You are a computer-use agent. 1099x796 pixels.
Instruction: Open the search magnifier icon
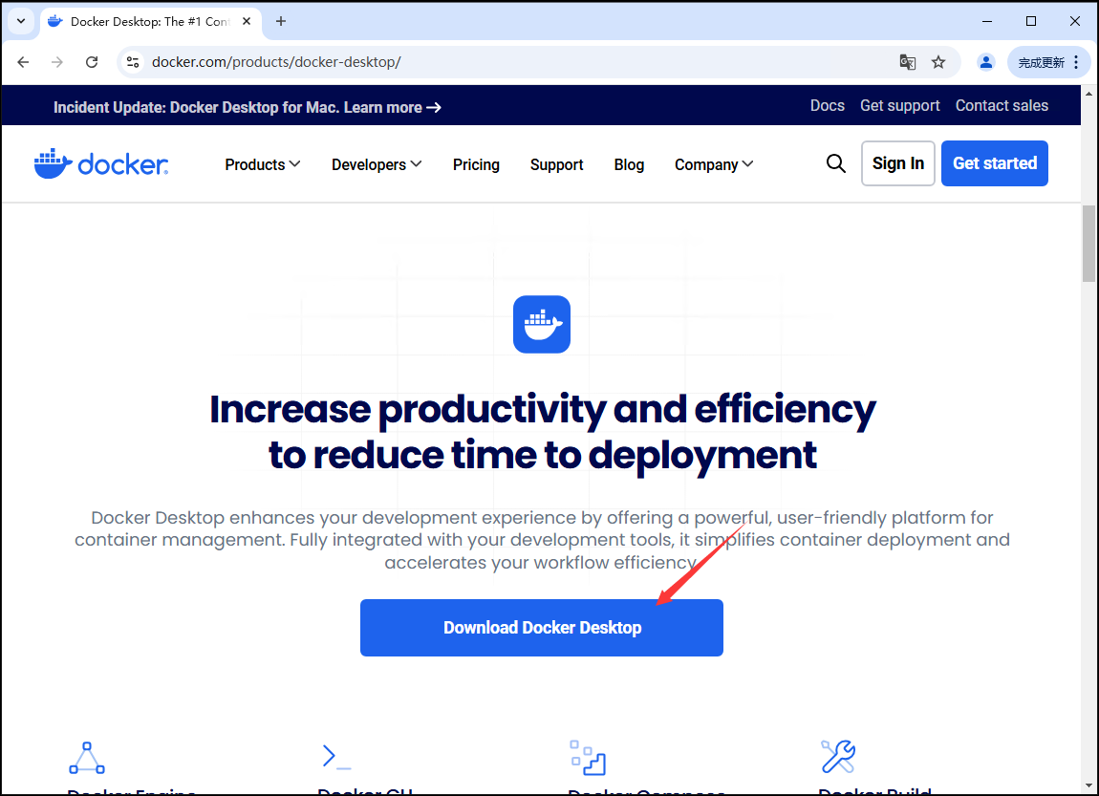point(835,163)
